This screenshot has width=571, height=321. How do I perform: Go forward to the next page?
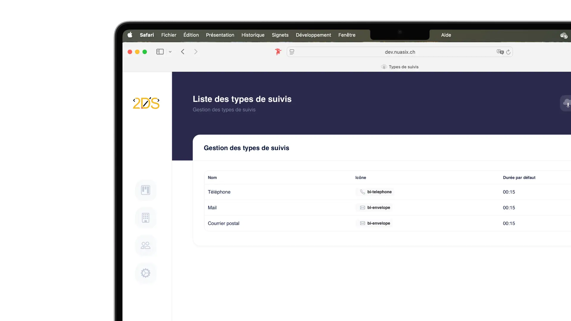coord(196,52)
